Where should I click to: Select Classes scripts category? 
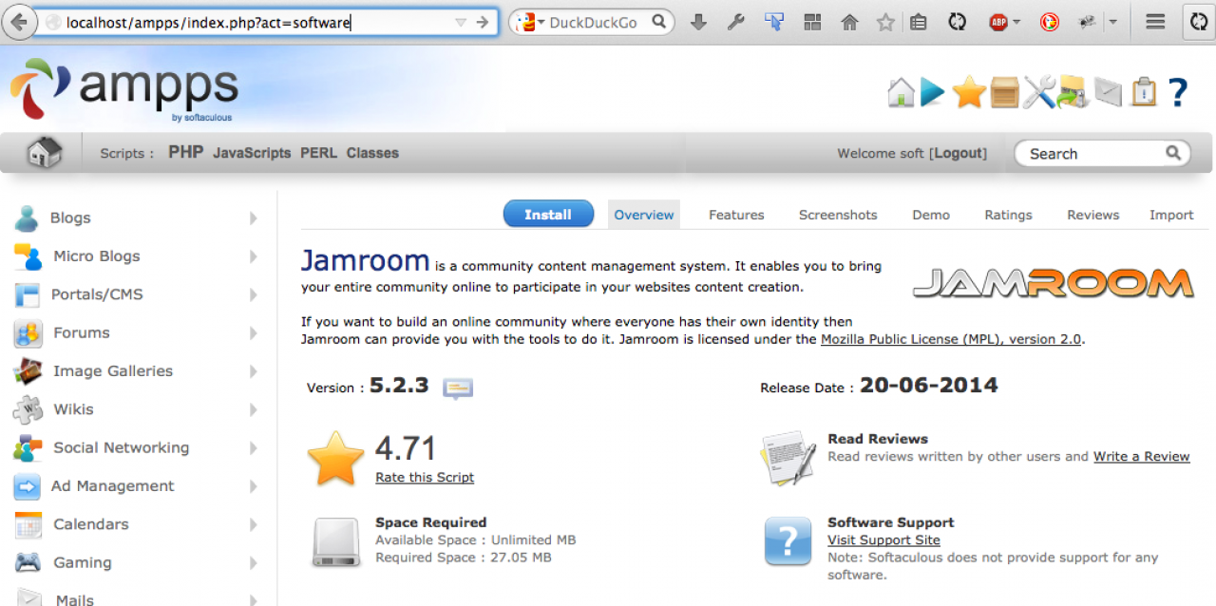[372, 153]
